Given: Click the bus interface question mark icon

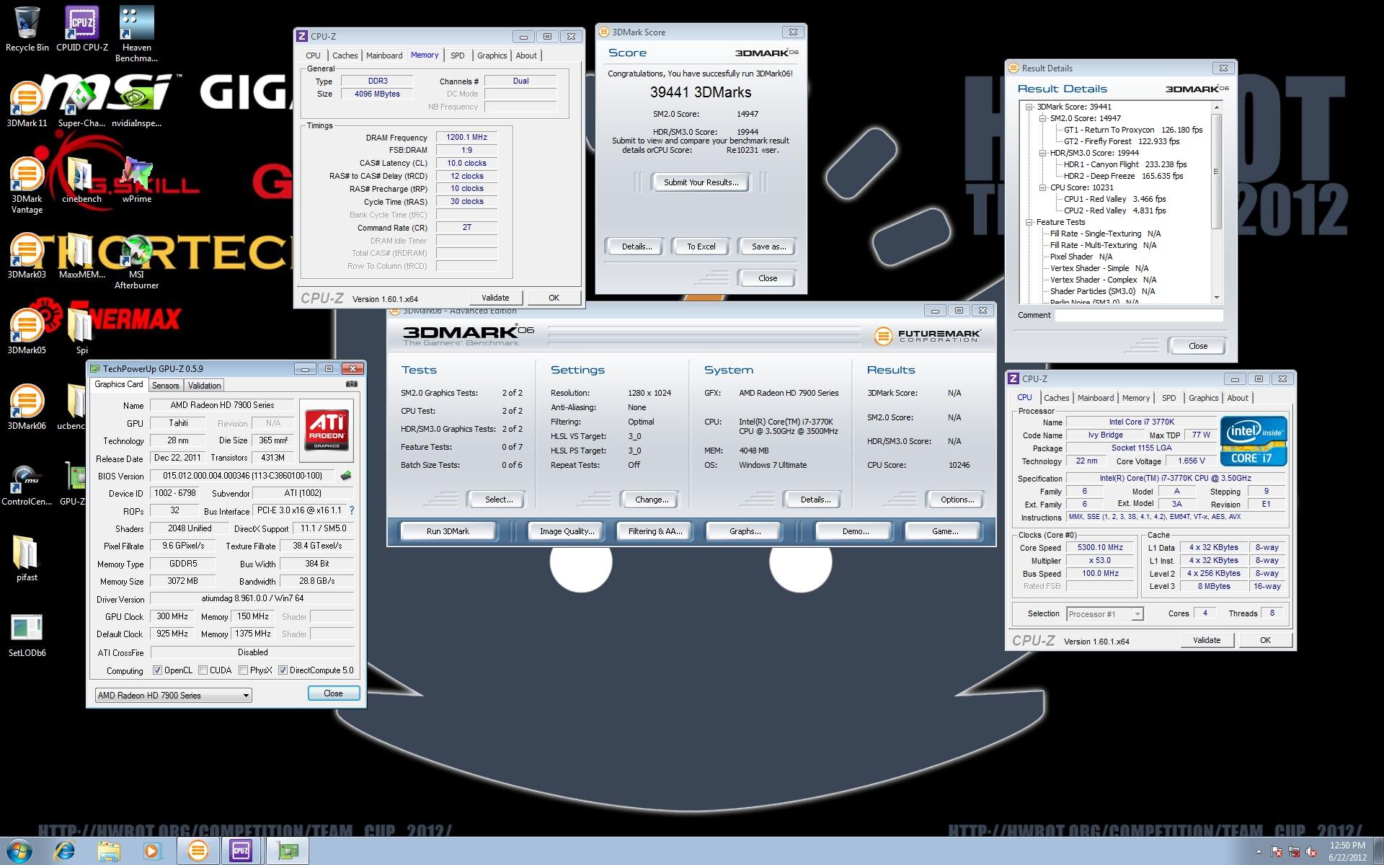Looking at the screenshot, I should point(352,510).
